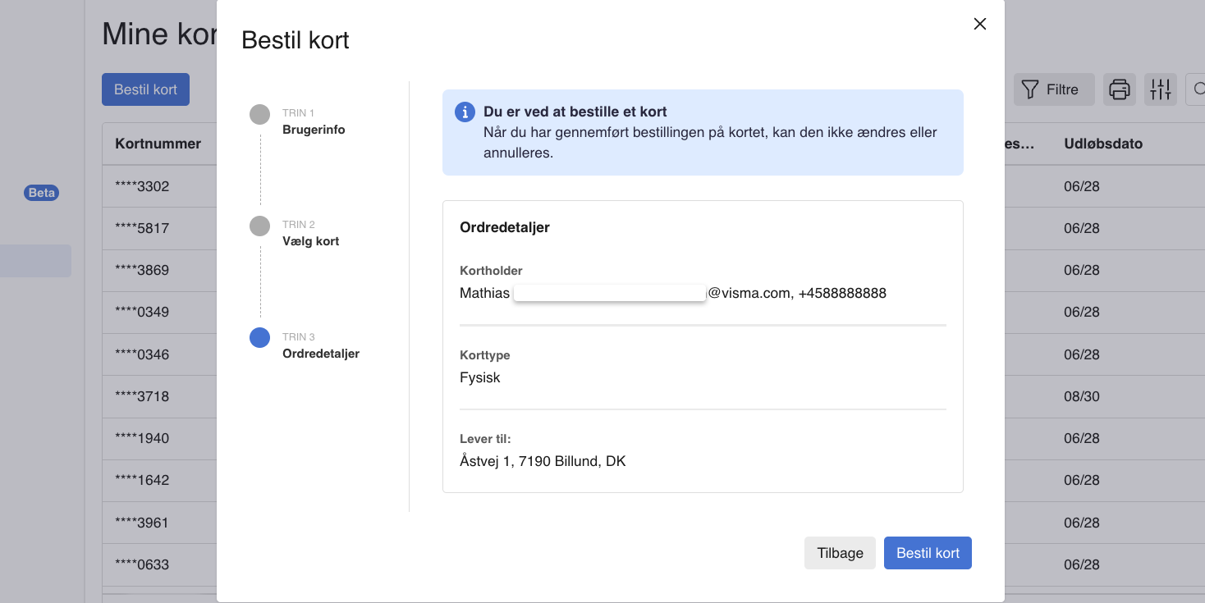The width and height of the screenshot is (1205, 603).
Task: Click the blue info icon in the banner
Action: point(465,112)
